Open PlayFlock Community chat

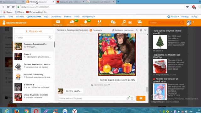pos(33,77)
